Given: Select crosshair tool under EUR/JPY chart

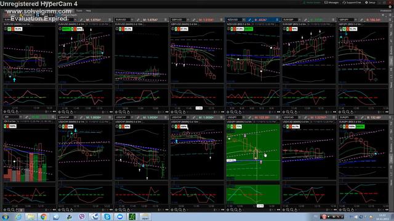Looking at the screenshot, I should [340, 210].
